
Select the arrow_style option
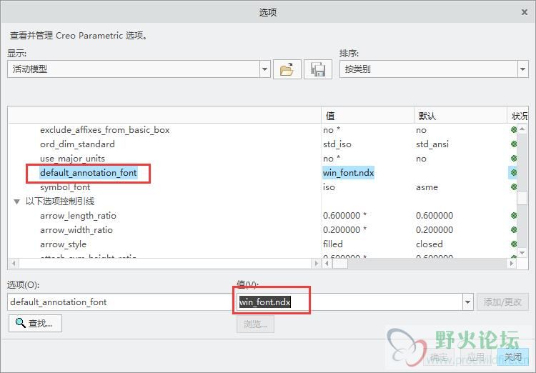(63, 244)
